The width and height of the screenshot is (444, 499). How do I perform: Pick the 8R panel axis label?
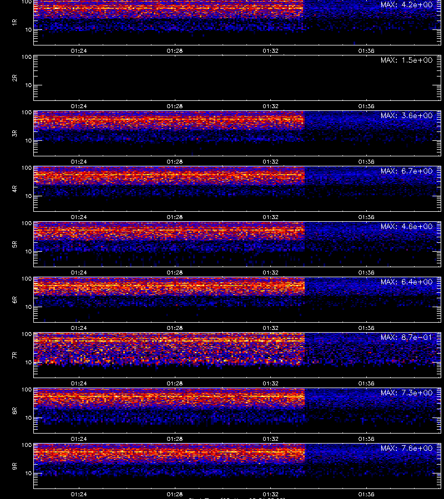14,410
